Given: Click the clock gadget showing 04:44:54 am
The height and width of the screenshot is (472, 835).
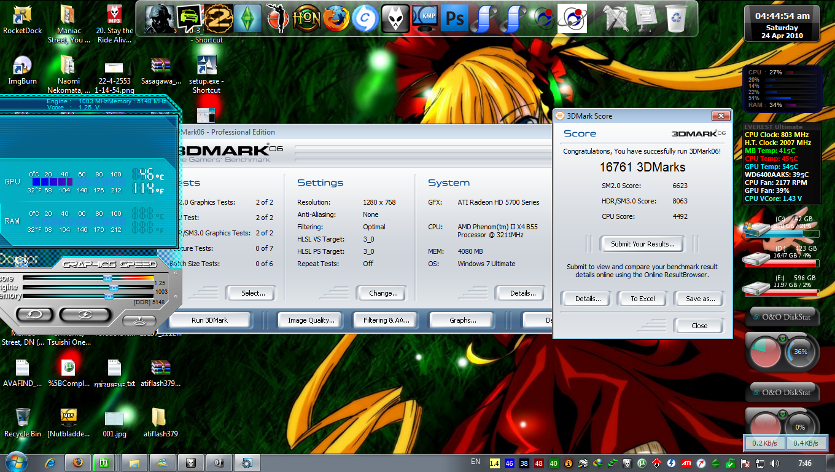Looking at the screenshot, I should click(782, 23).
